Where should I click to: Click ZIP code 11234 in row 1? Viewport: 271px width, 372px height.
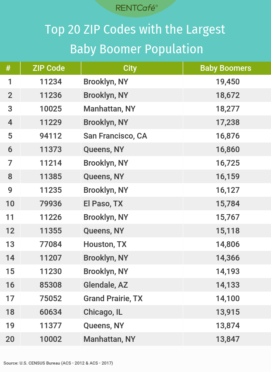51,82
